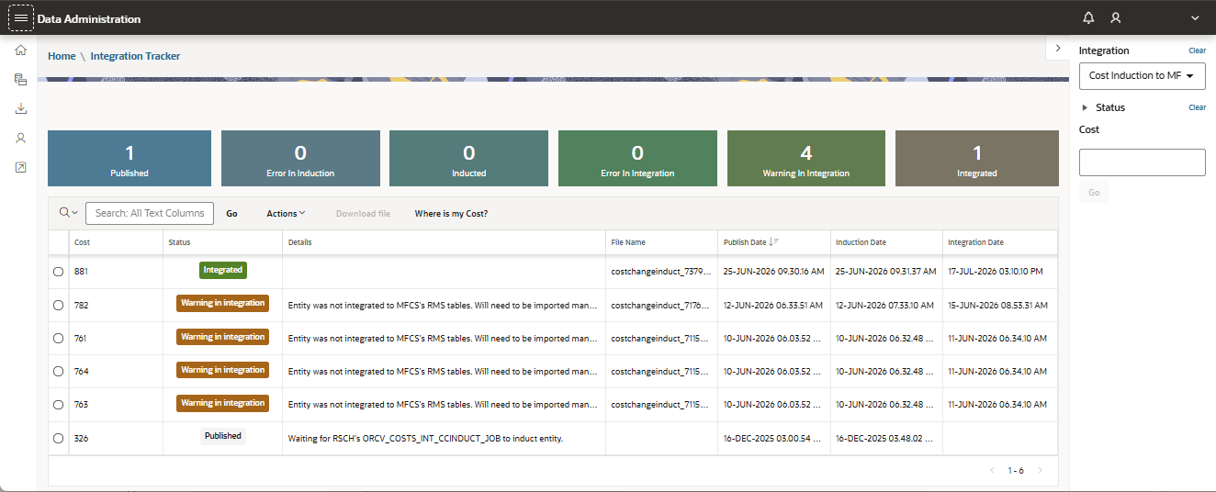Click integration date 17-JUL-2026 03.10.10 PM
1216x492 pixels.
click(995, 272)
